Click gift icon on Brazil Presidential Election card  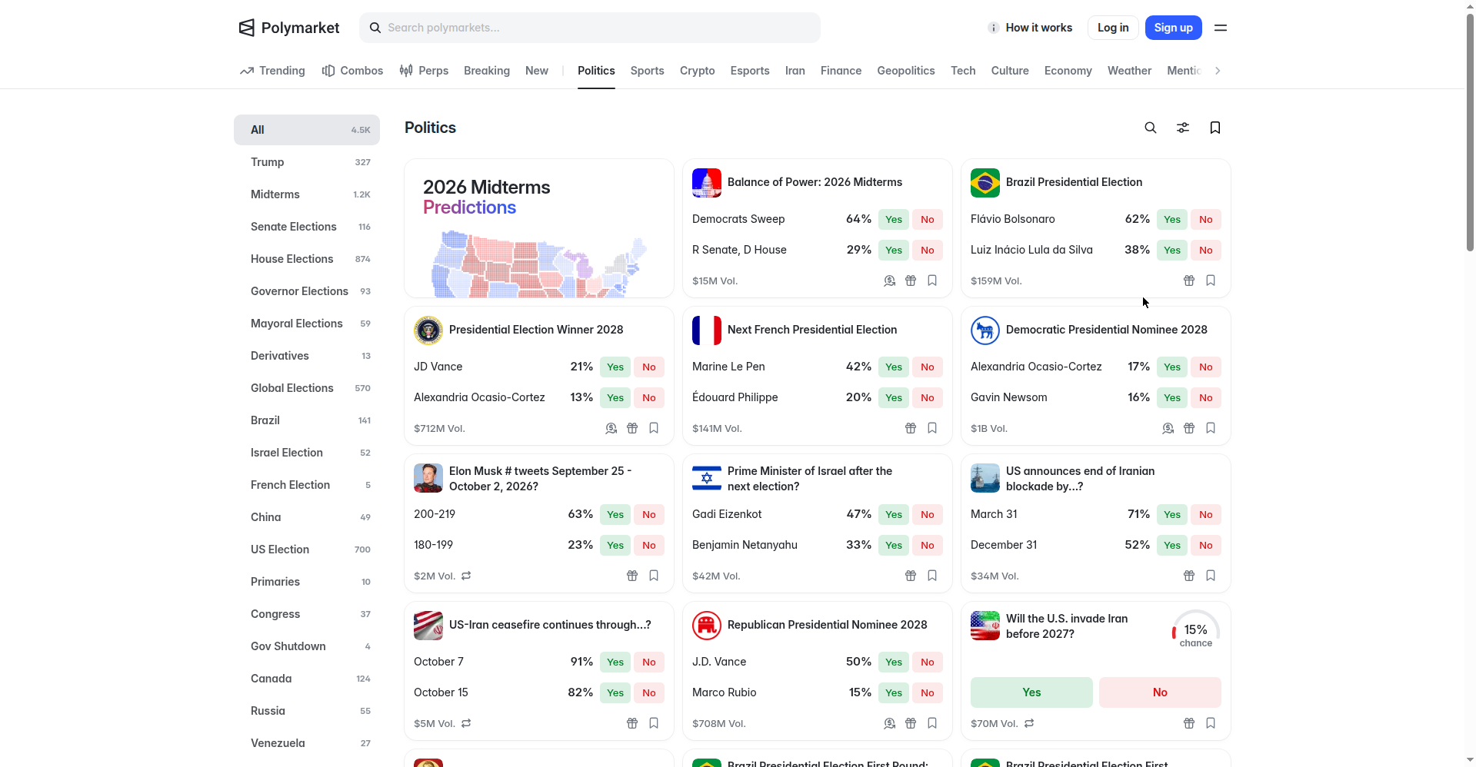click(1189, 281)
